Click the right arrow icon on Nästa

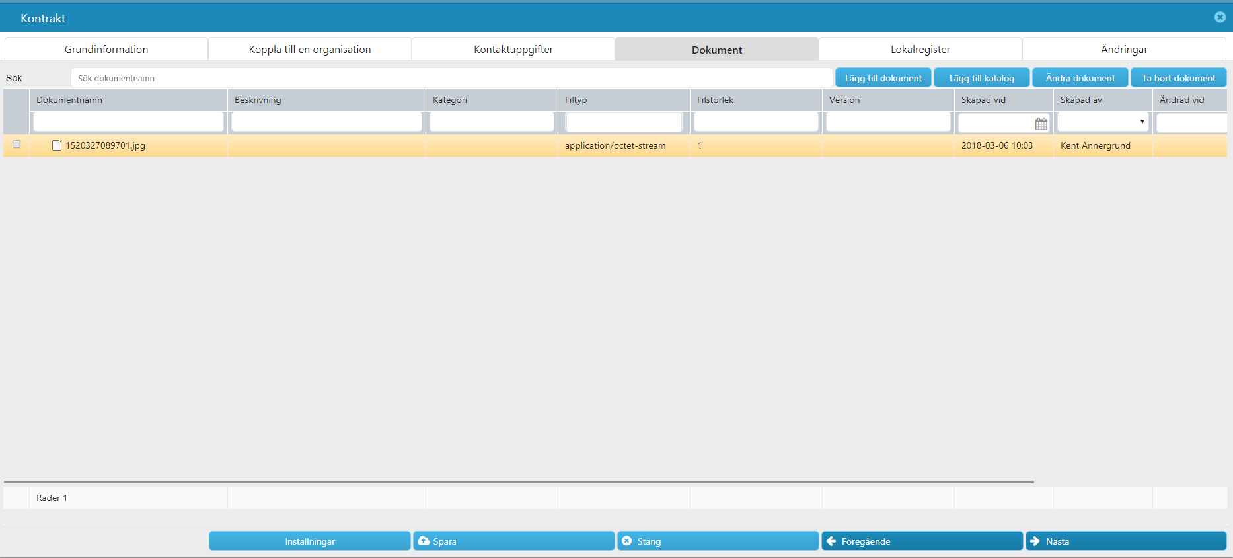click(1035, 541)
